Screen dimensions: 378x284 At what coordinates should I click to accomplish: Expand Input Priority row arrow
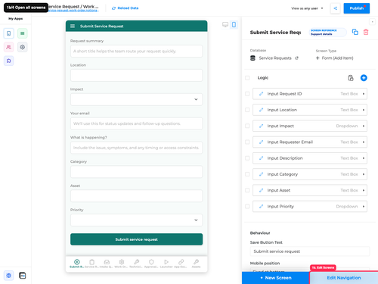pos(364,207)
